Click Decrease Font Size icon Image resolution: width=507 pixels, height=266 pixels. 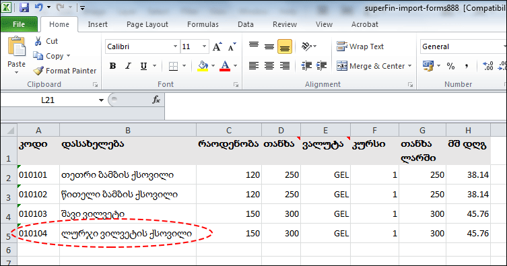point(232,46)
